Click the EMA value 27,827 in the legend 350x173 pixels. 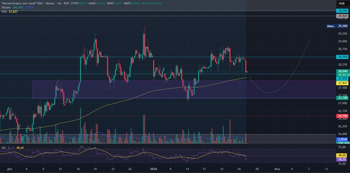point(13,12)
